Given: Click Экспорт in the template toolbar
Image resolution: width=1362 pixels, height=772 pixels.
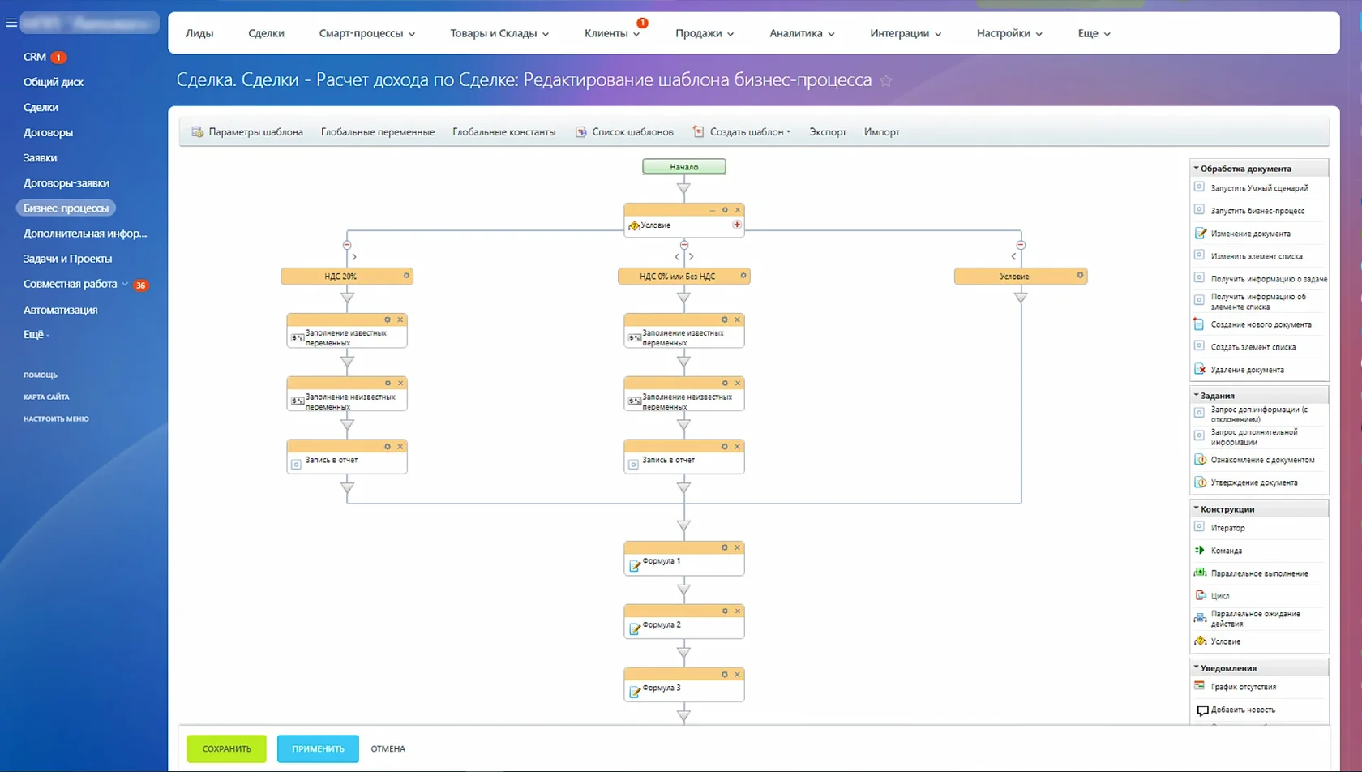Looking at the screenshot, I should (x=828, y=132).
